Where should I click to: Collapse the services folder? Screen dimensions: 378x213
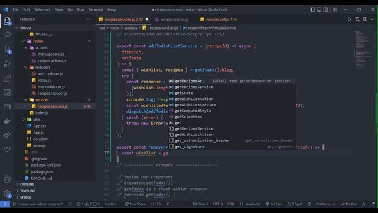pos(26,100)
